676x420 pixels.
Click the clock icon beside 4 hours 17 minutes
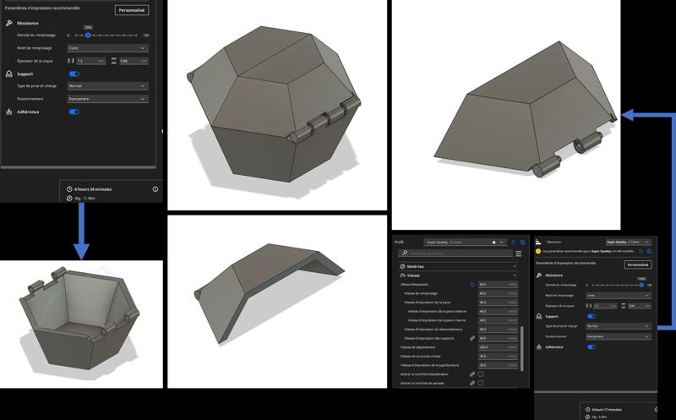pyautogui.click(x=587, y=409)
